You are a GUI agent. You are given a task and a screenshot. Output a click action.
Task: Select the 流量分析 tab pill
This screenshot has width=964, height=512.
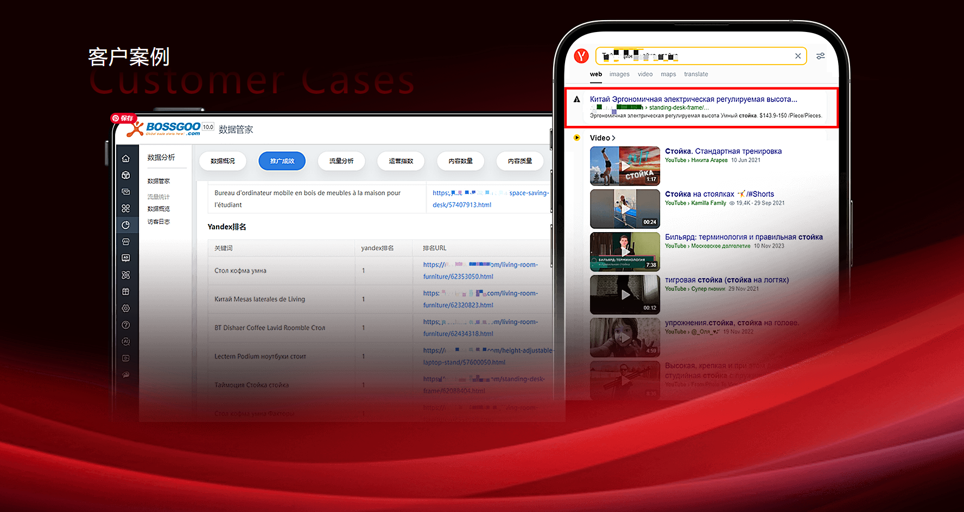pyautogui.click(x=341, y=161)
